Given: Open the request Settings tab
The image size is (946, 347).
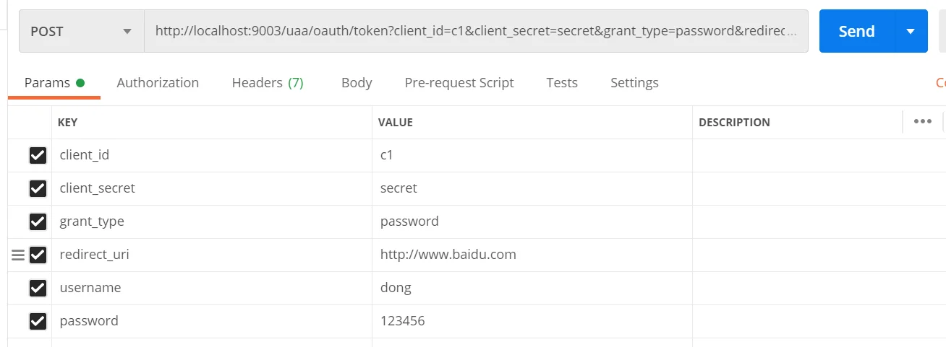Looking at the screenshot, I should pos(634,83).
